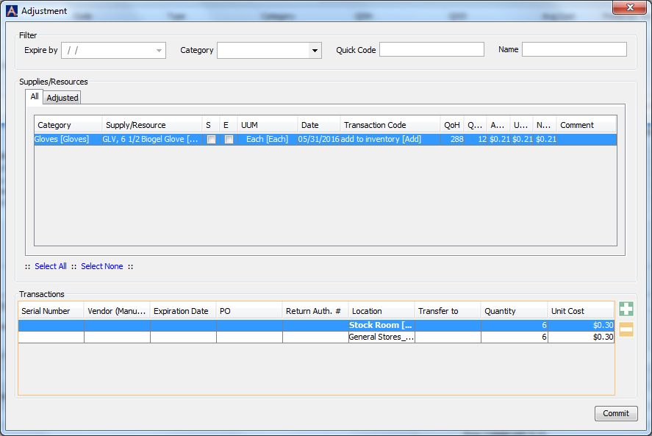652x436 pixels.
Task: Expand the Category filter dropdown
Action: (315, 50)
